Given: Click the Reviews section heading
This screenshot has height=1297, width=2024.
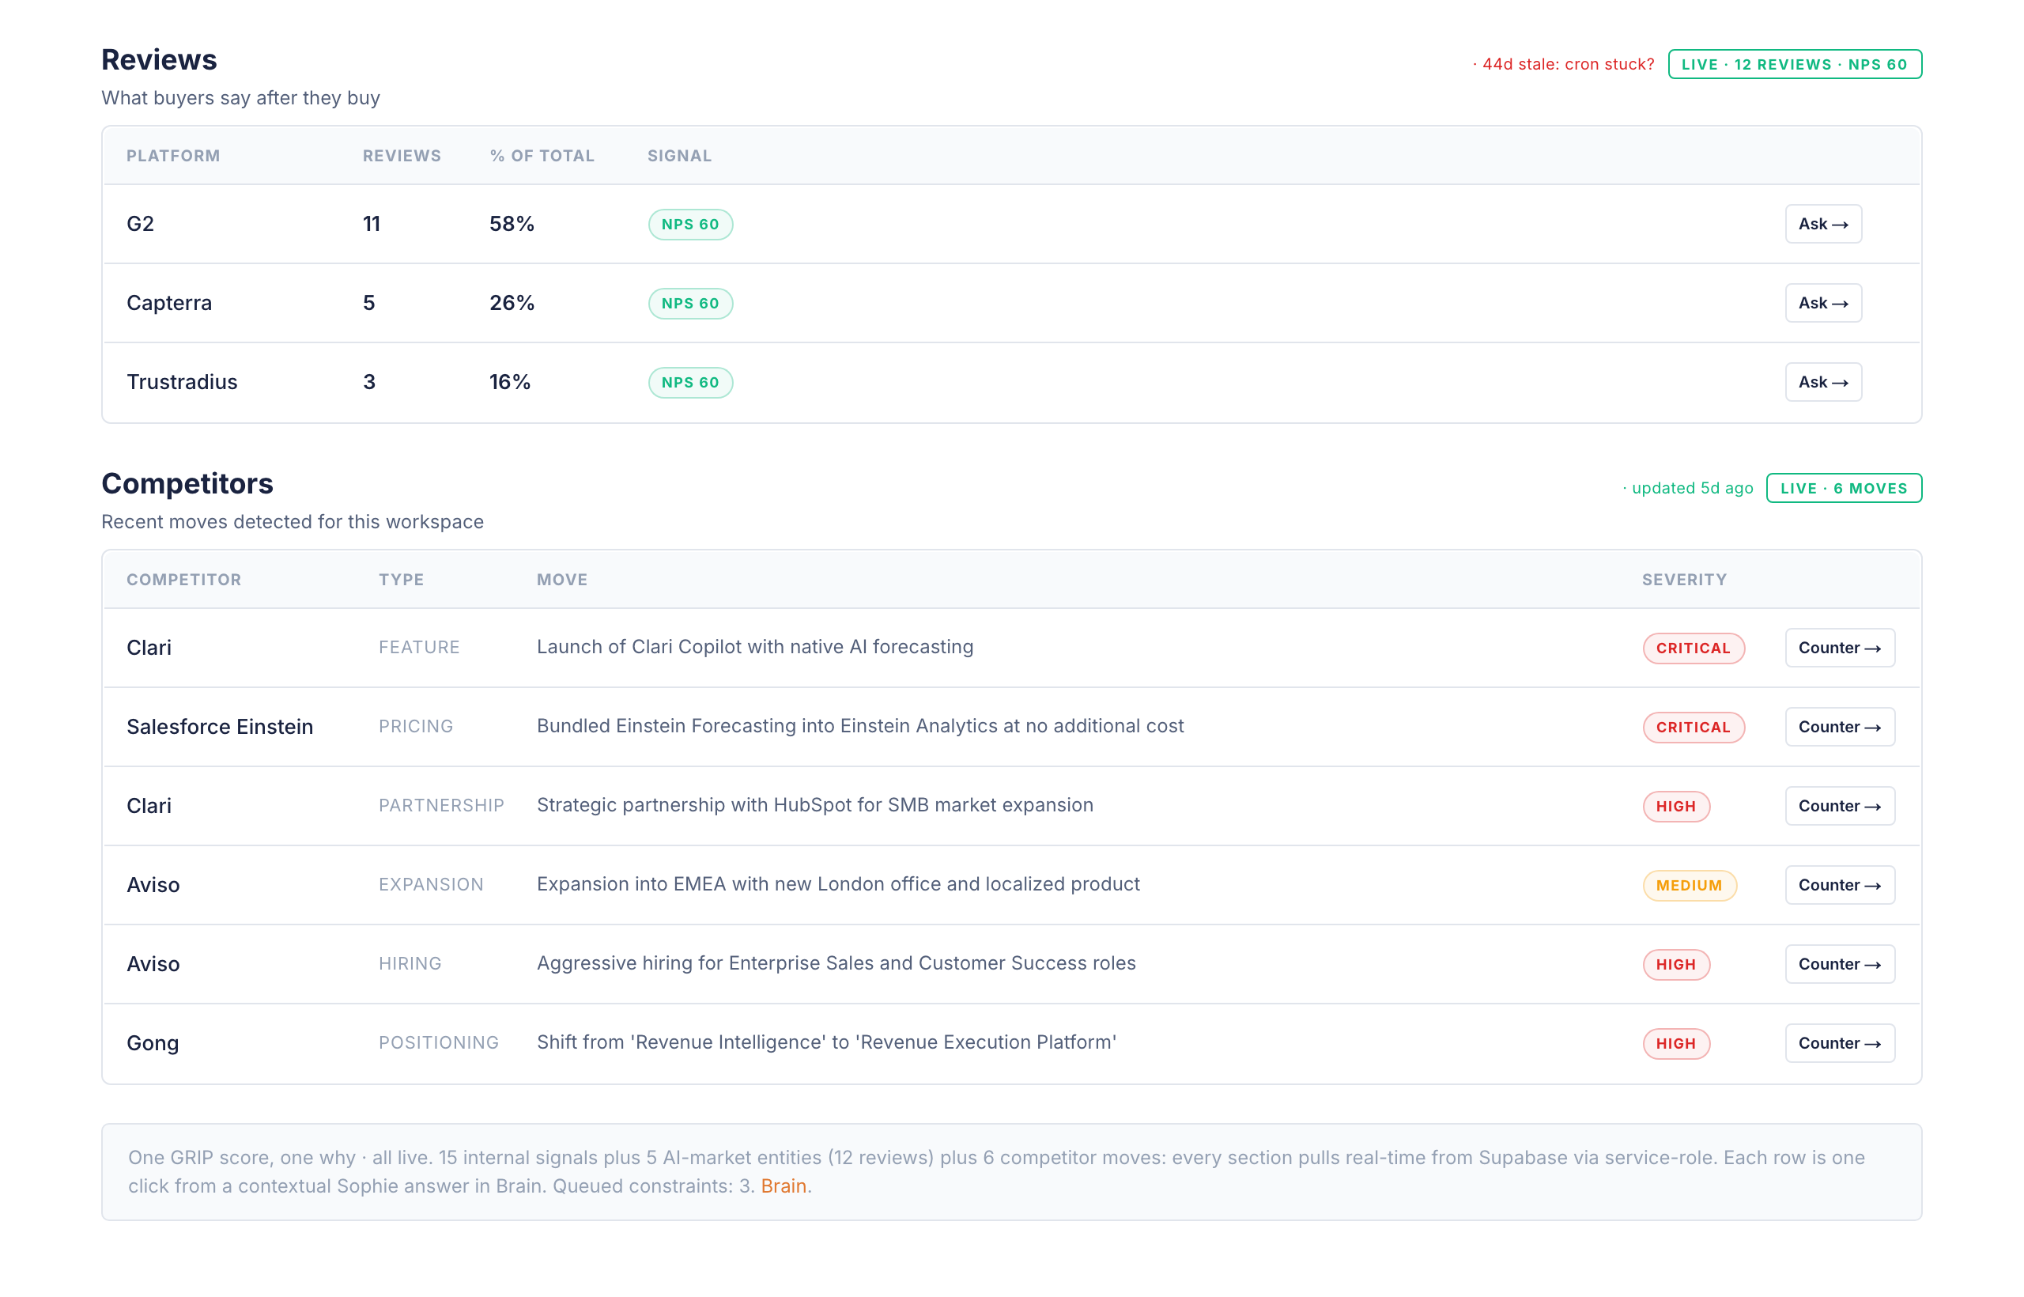Looking at the screenshot, I should pyautogui.click(x=159, y=60).
